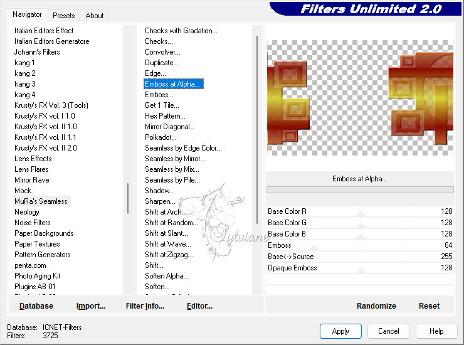Select penta.com category
The height and width of the screenshot is (345, 464).
tap(30, 265)
